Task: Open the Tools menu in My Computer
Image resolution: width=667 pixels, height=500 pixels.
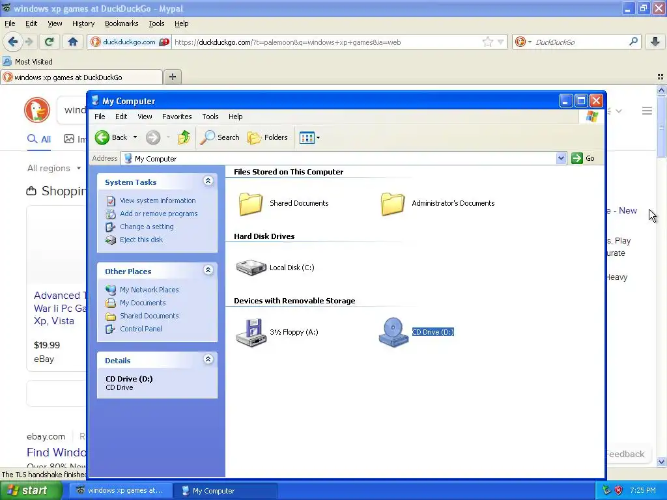Action: [210, 117]
